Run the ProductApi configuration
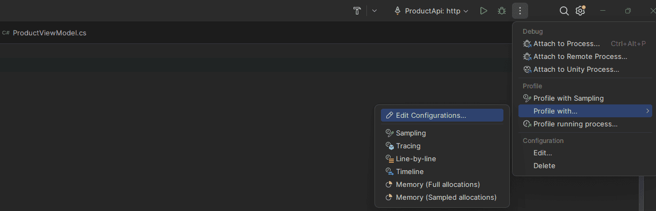Image resolution: width=656 pixels, height=211 pixels. 484,11
